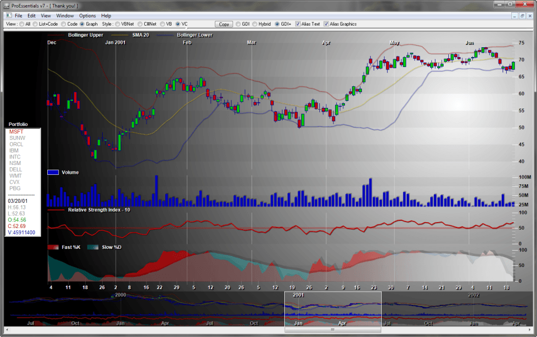Viewport: 537px width, 337px height.
Task: Click the MDI document icon beside File
Action: tap(8, 15)
